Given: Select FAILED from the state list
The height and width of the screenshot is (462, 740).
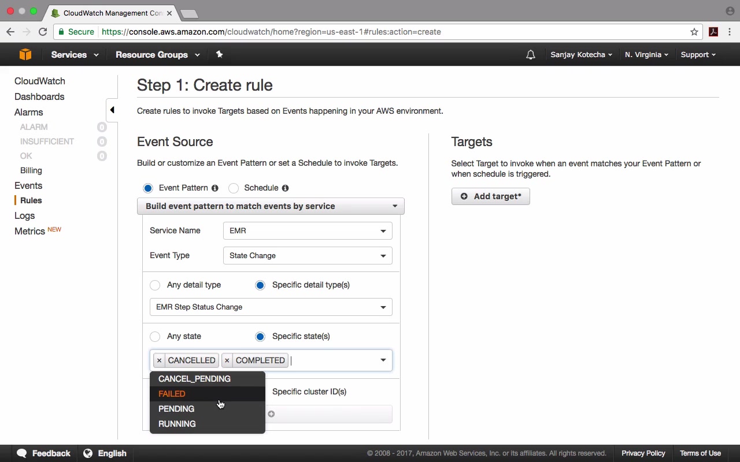Looking at the screenshot, I should [172, 394].
